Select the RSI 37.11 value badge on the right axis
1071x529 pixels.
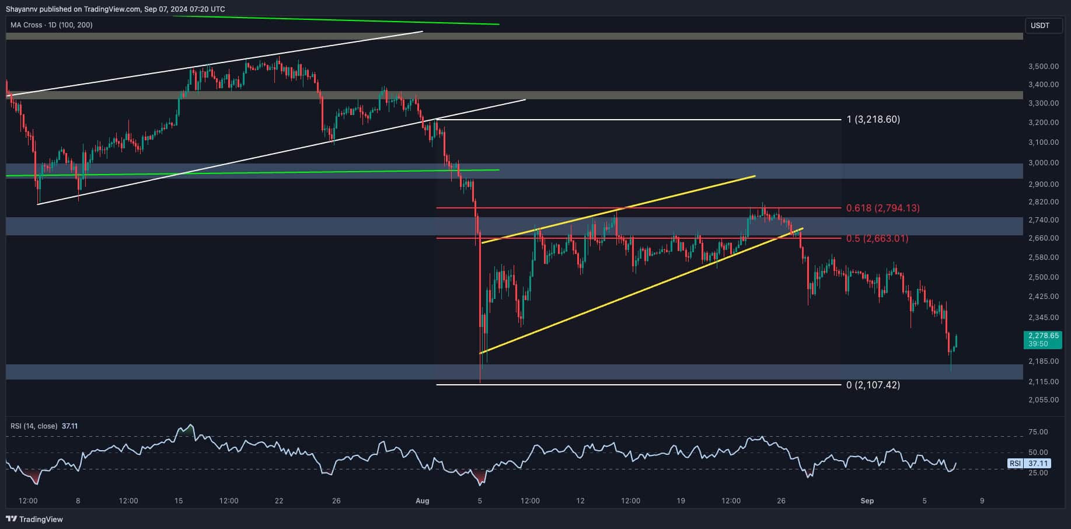(x=1030, y=464)
